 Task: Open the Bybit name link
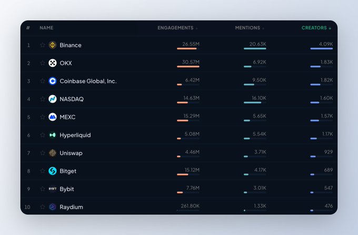click(67, 189)
